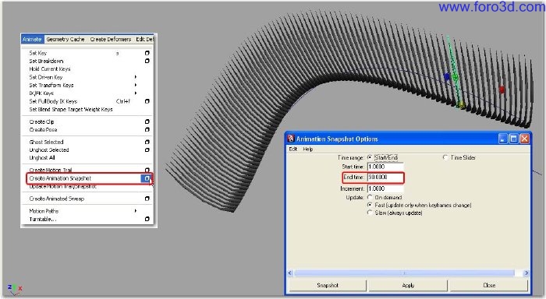Click Increment input field
Viewport: 546px width, 299px height.
(385, 188)
